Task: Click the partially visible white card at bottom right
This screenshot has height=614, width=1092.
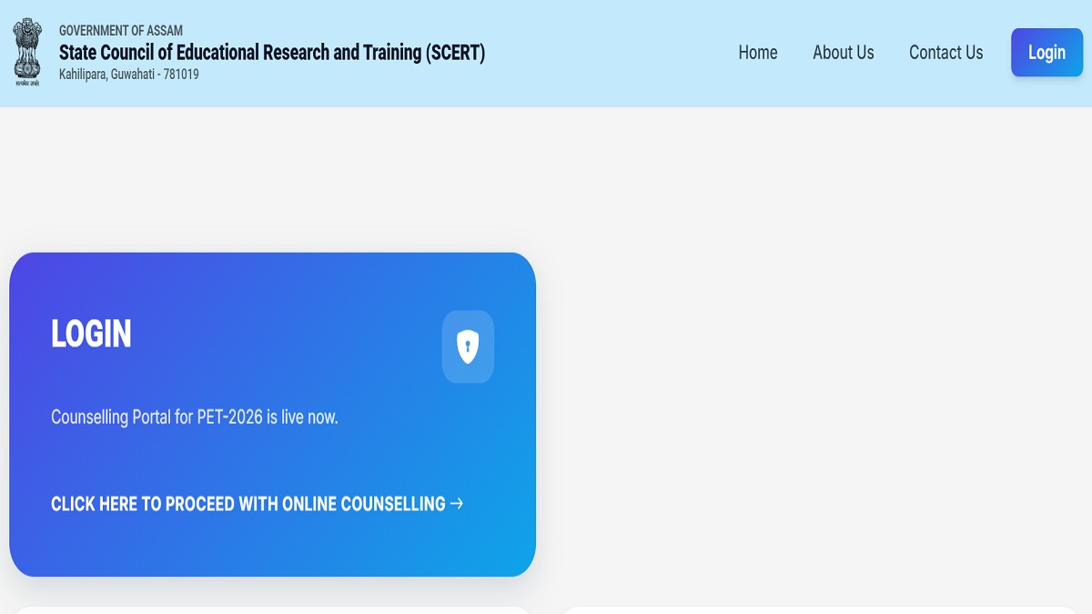Action: tap(819, 610)
